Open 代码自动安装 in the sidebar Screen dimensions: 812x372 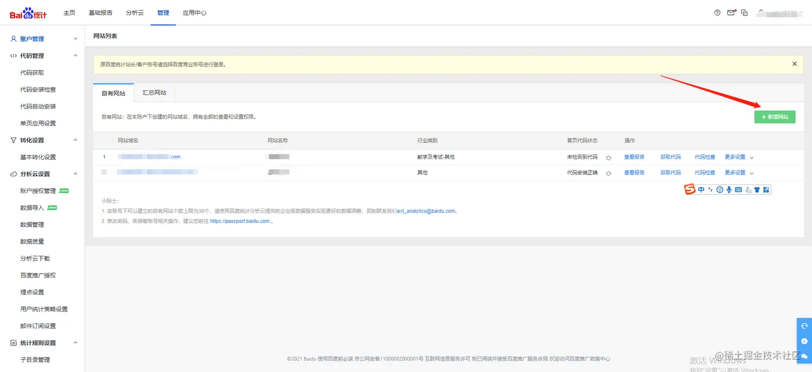(x=38, y=107)
